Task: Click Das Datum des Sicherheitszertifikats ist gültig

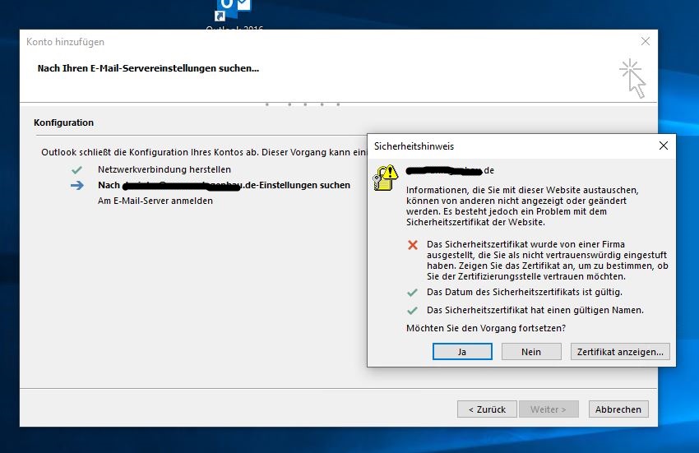Action: tap(525, 292)
